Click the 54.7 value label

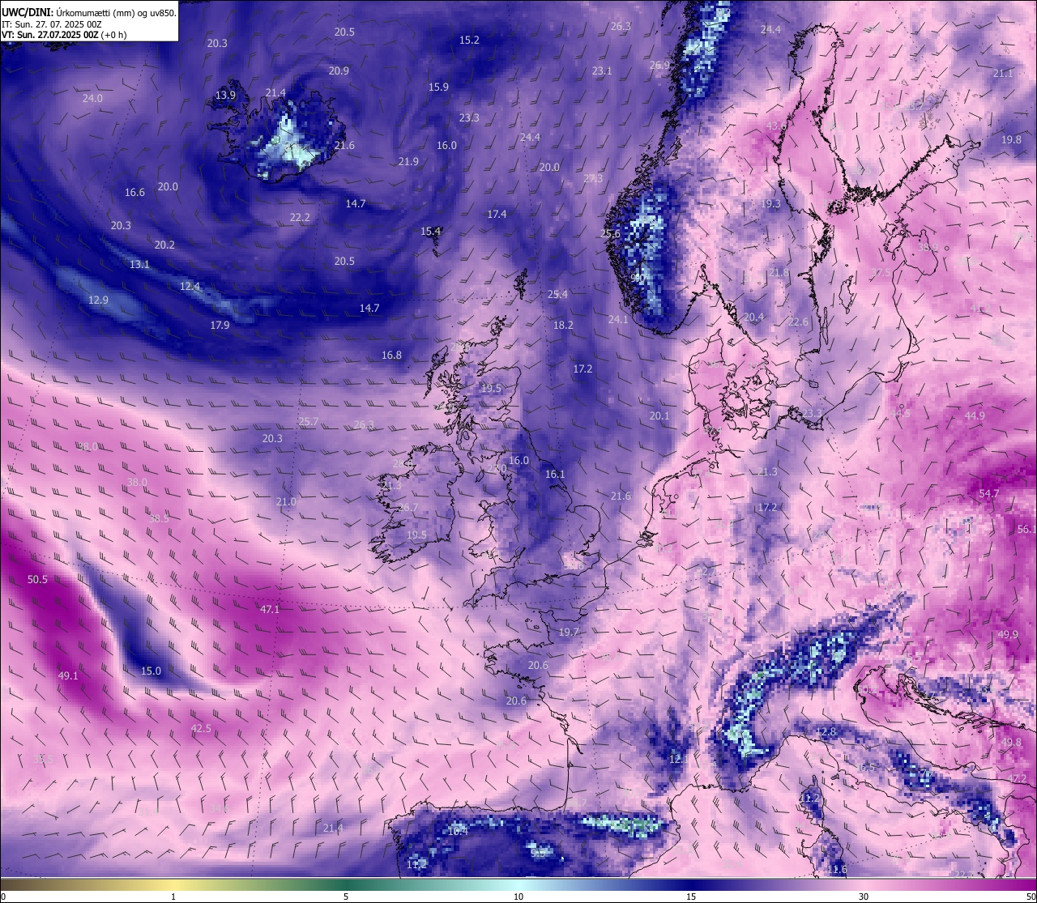(989, 493)
